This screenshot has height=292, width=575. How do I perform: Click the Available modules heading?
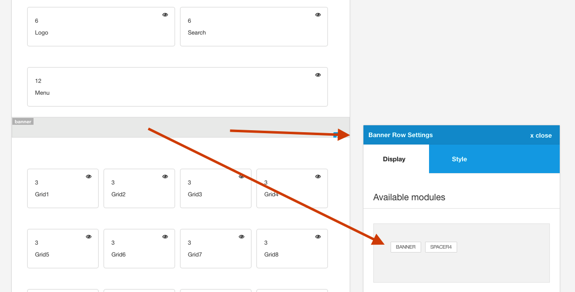(x=409, y=197)
